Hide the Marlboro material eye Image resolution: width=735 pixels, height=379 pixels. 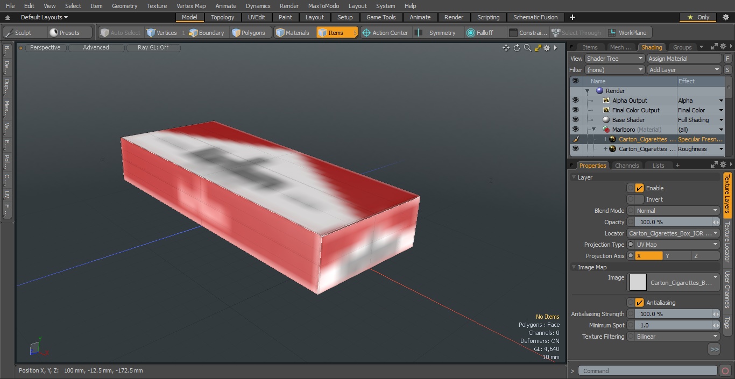[x=575, y=130]
